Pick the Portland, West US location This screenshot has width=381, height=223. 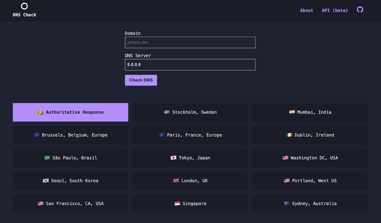pos(310,181)
